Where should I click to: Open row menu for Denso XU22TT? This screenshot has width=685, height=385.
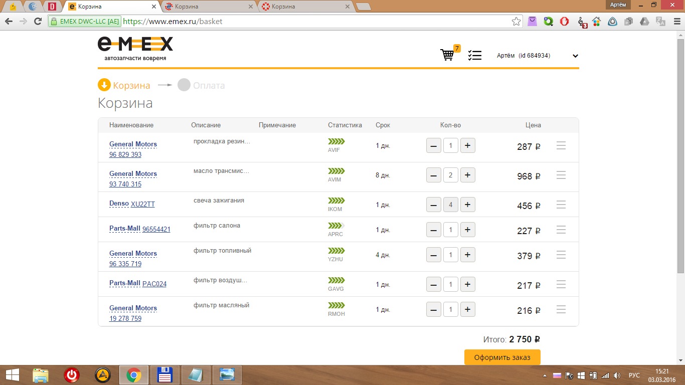click(561, 205)
